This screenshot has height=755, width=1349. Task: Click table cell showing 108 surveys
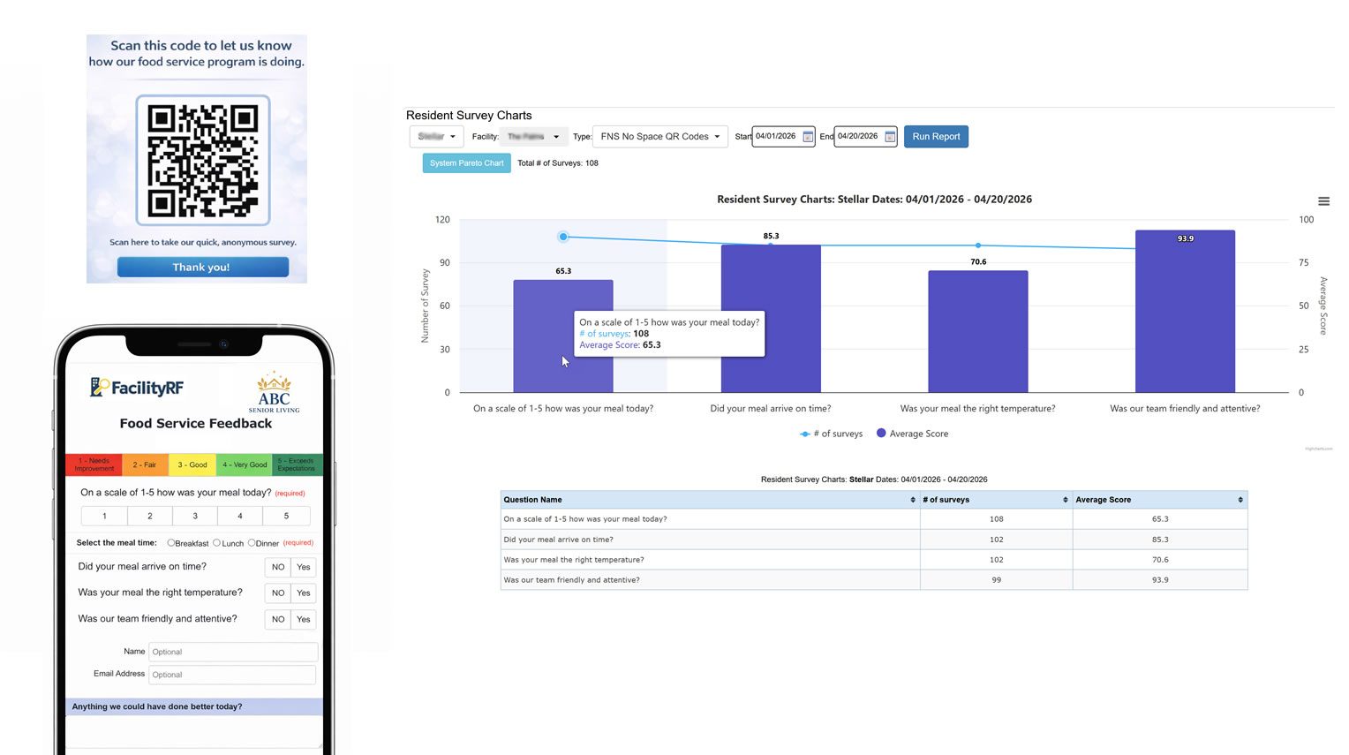(x=997, y=519)
